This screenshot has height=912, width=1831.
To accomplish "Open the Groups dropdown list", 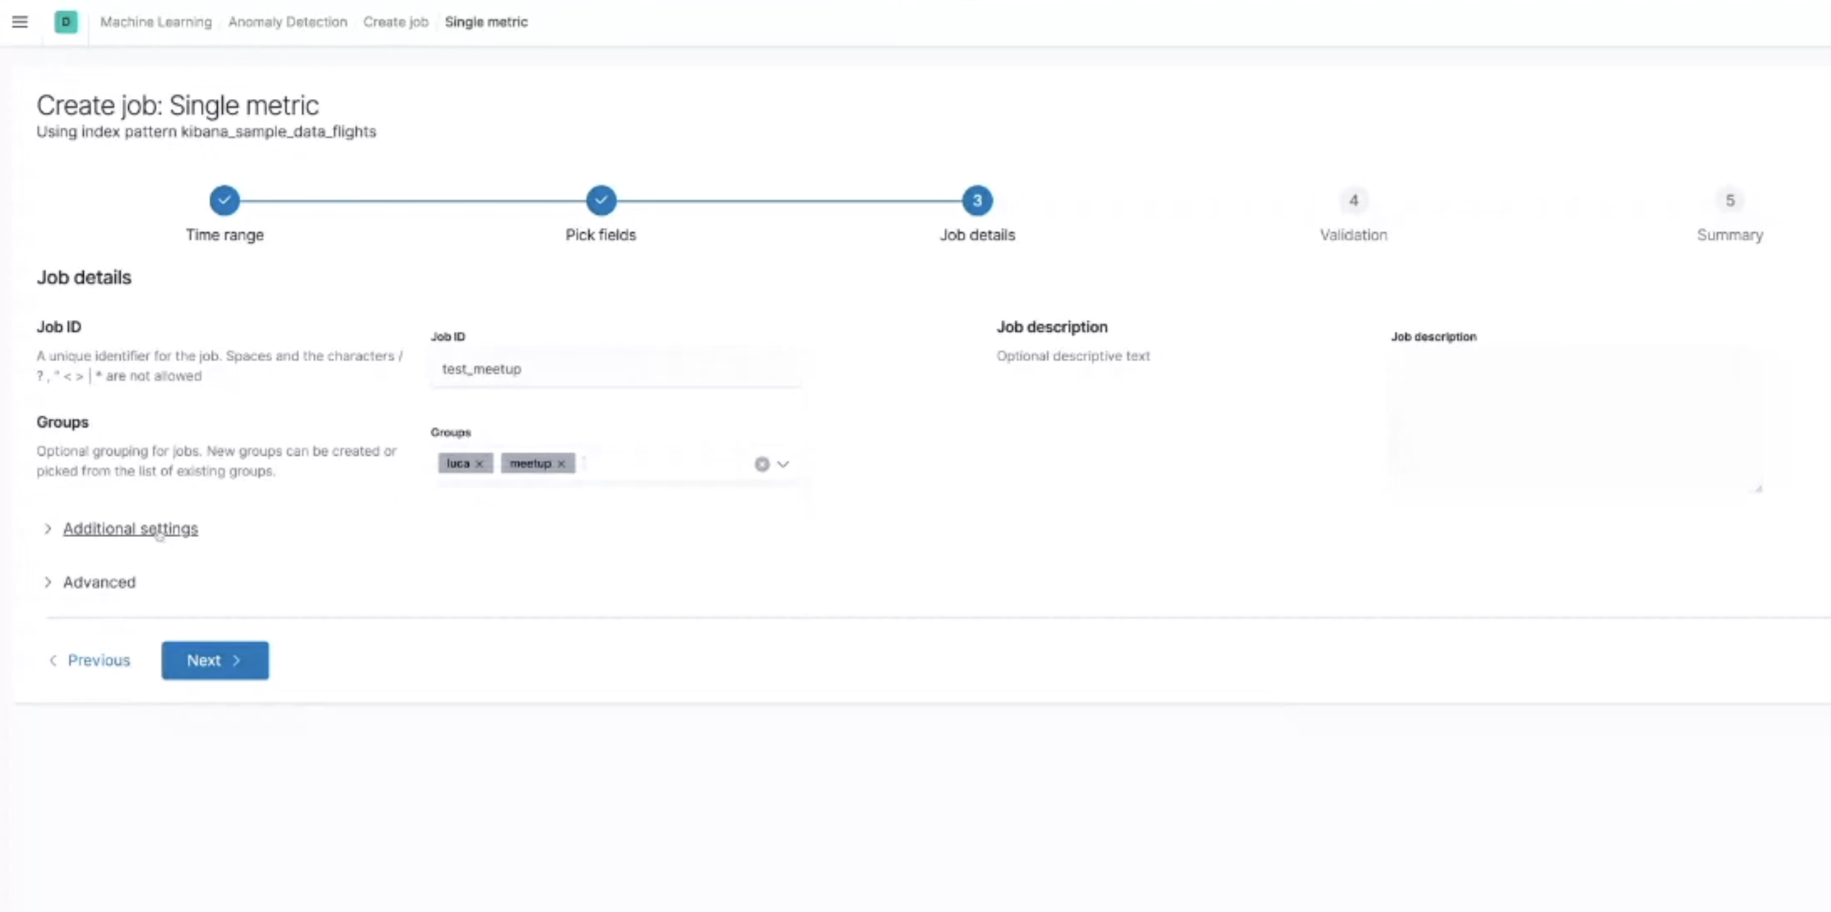I will click(x=783, y=464).
